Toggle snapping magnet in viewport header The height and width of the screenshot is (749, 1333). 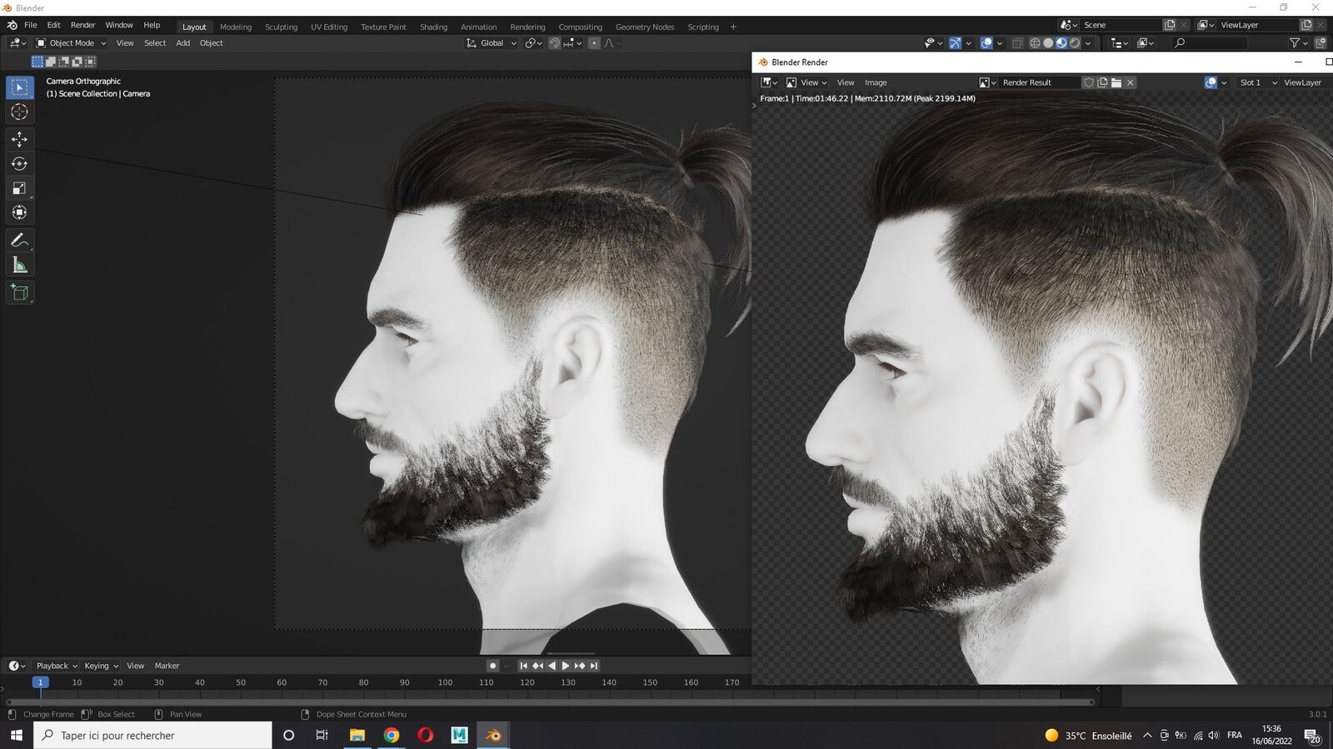pyautogui.click(x=554, y=43)
